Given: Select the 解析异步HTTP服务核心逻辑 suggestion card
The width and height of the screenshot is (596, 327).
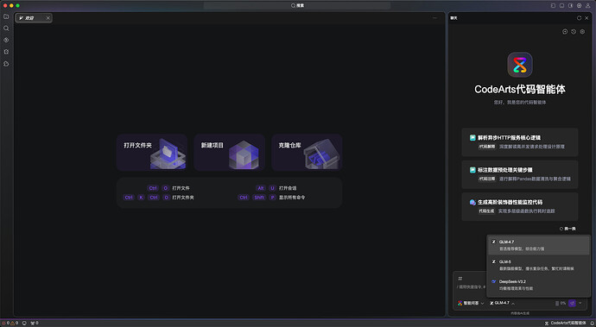Looking at the screenshot, I should (x=520, y=142).
